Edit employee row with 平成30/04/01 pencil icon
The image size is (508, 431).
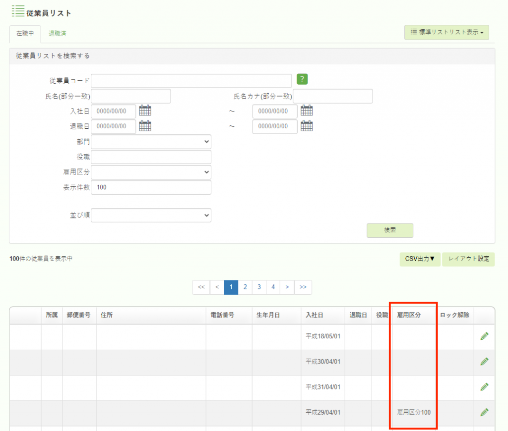[x=484, y=362]
